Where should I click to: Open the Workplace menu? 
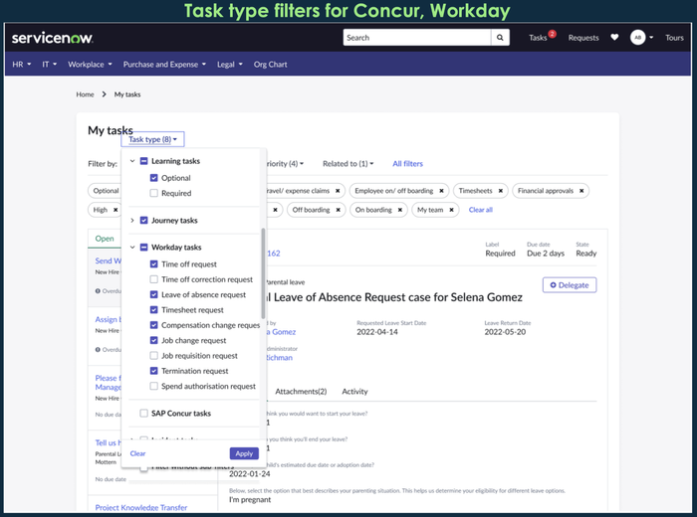click(x=90, y=65)
